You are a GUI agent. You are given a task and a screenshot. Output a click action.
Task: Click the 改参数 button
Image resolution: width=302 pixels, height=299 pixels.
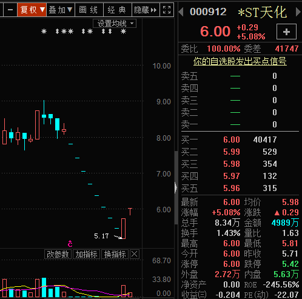click(58, 254)
